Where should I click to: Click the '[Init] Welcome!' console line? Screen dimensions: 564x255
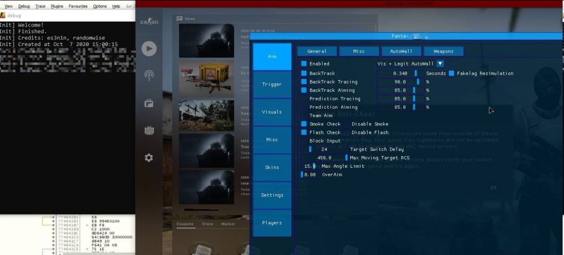(x=22, y=25)
